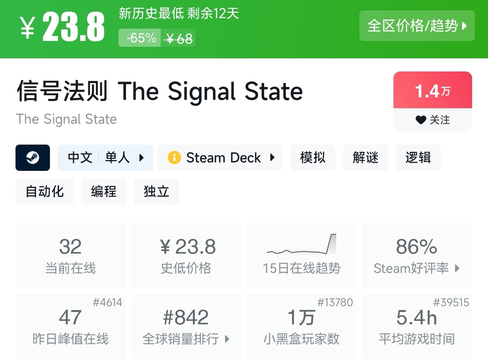Open the 史低价格 ¥23.8 stat card
The height and width of the screenshot is (363, 488).
click(186, 255)
